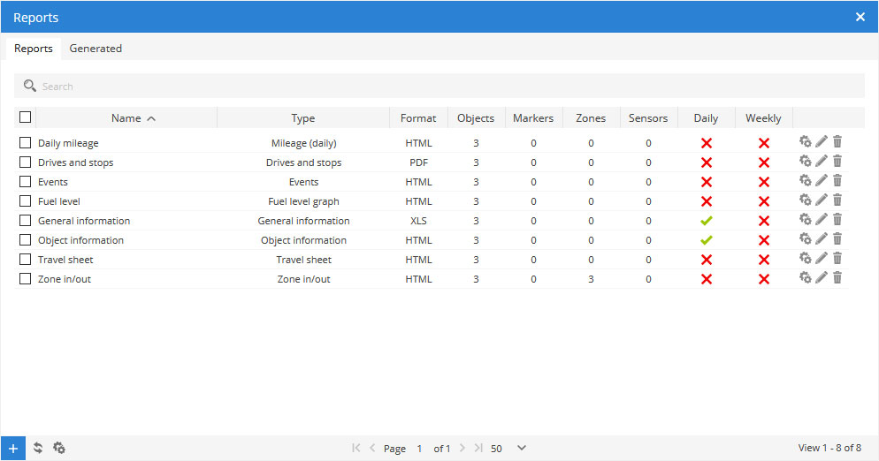
Task: Sort by the Format column header
Action: point(418,118)
